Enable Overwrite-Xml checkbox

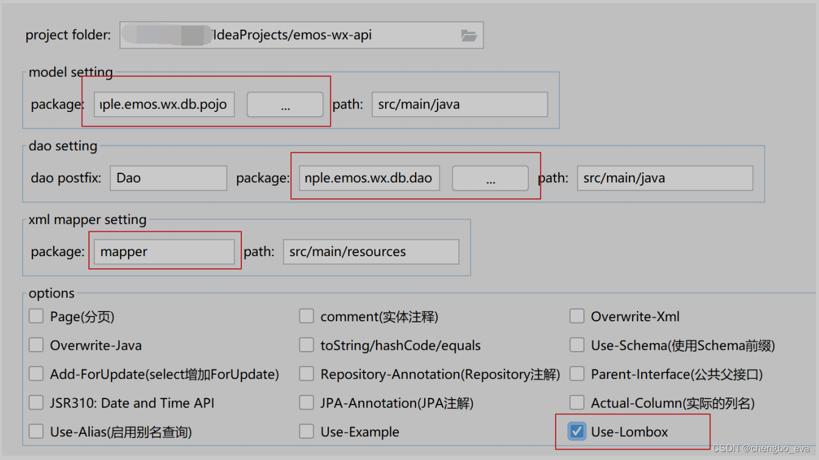pyautogui.click(x=577, y=316)
